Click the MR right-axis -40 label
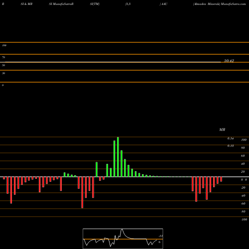 (243, 196)
